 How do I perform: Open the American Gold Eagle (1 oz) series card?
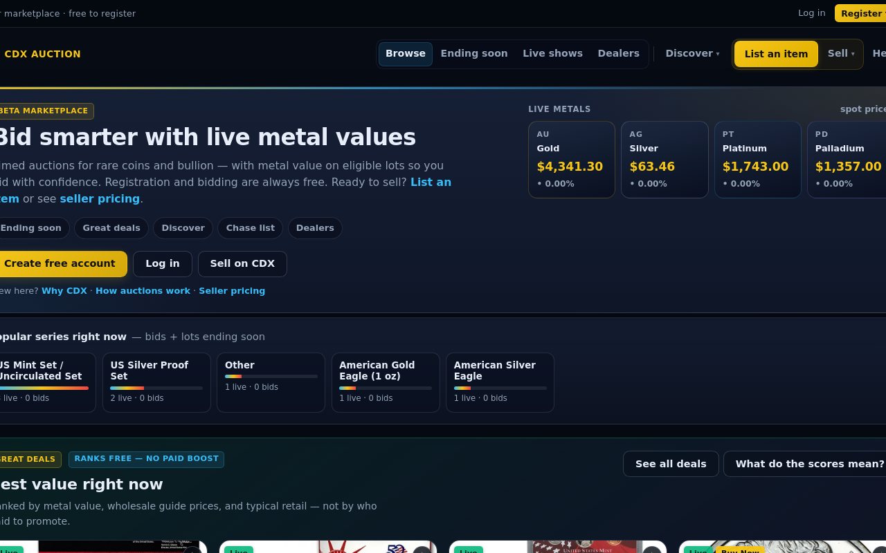[386, 382]
